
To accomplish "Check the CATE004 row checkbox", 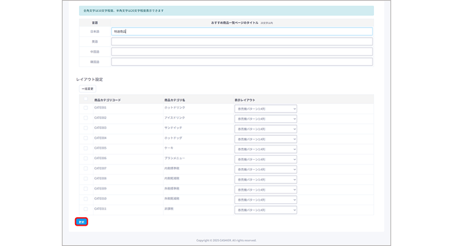I will point(86,138).
